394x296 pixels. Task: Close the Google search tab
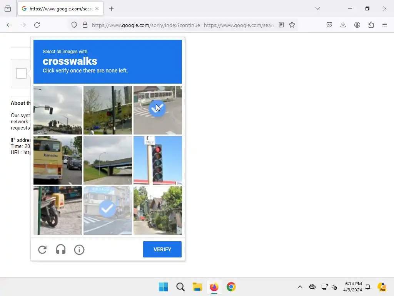(97, 8)
